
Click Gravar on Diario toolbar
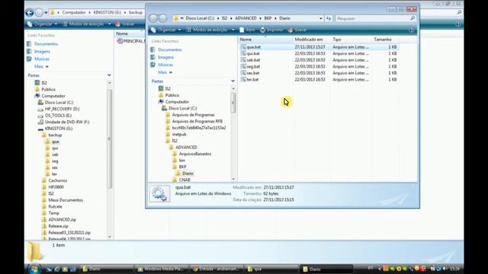click(297, 30)
